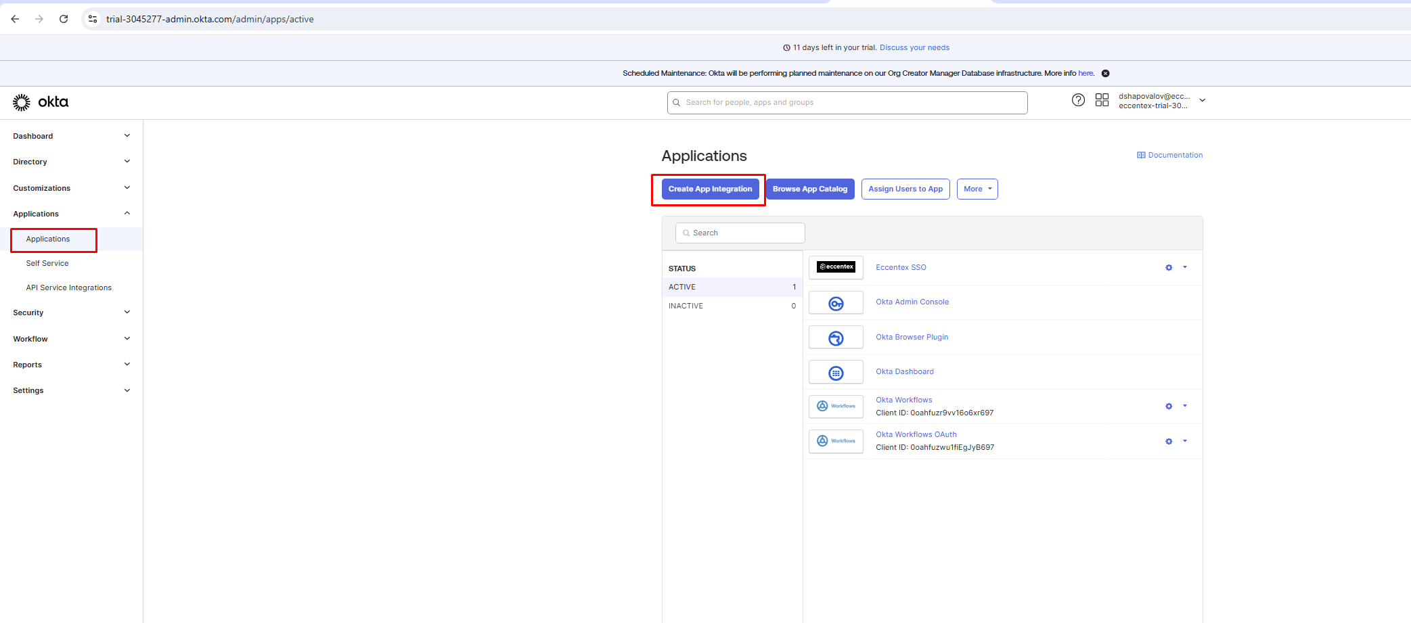Image resolution: width=1411 pixels, height=623 pixels.
Task: Filter apps by ACTIVE status
Action: click(732, 287)
